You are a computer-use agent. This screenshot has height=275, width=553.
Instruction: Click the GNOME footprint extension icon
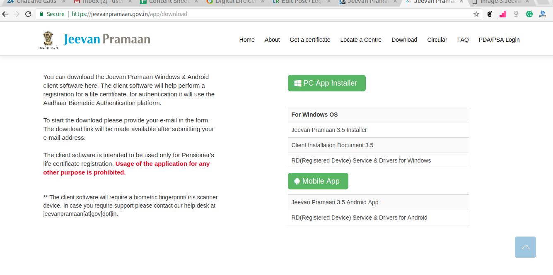490,14
